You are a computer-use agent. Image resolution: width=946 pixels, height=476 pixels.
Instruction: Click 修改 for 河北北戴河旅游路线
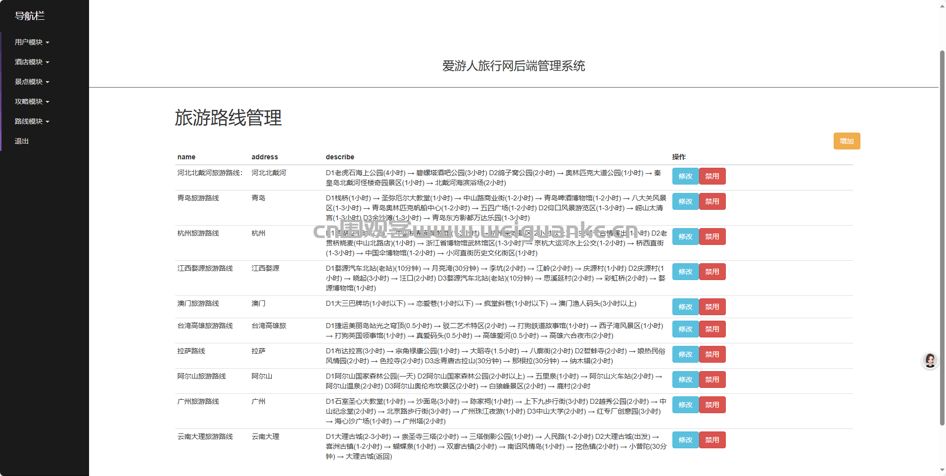tap(685, 176)
